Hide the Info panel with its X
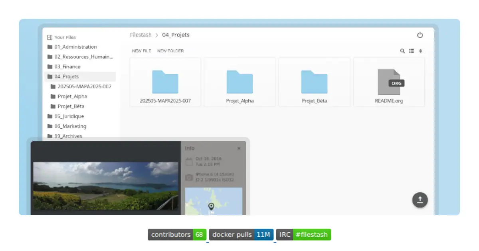 [x=239, y=148]
